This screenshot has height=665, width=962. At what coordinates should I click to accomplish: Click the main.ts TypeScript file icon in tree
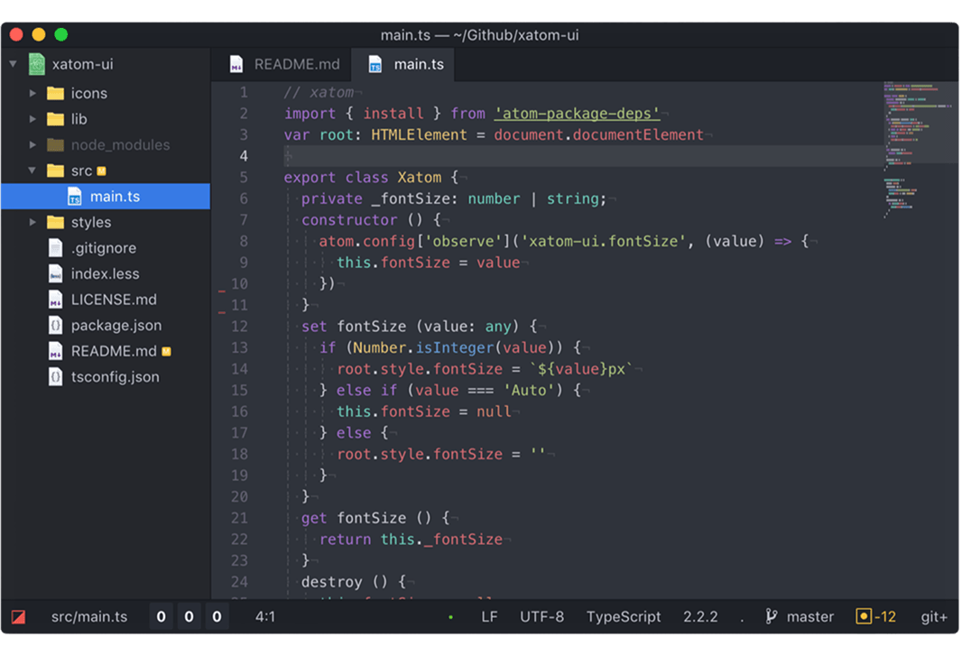pyautogui.click(x=74, y=197)
